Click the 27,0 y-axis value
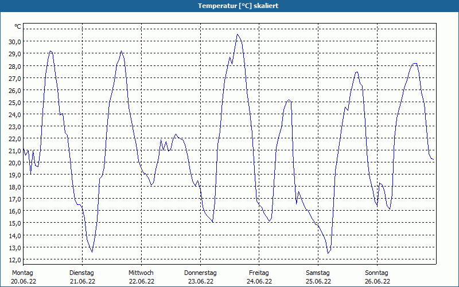Screen dimensions: 459x287 tap(15, 78)
